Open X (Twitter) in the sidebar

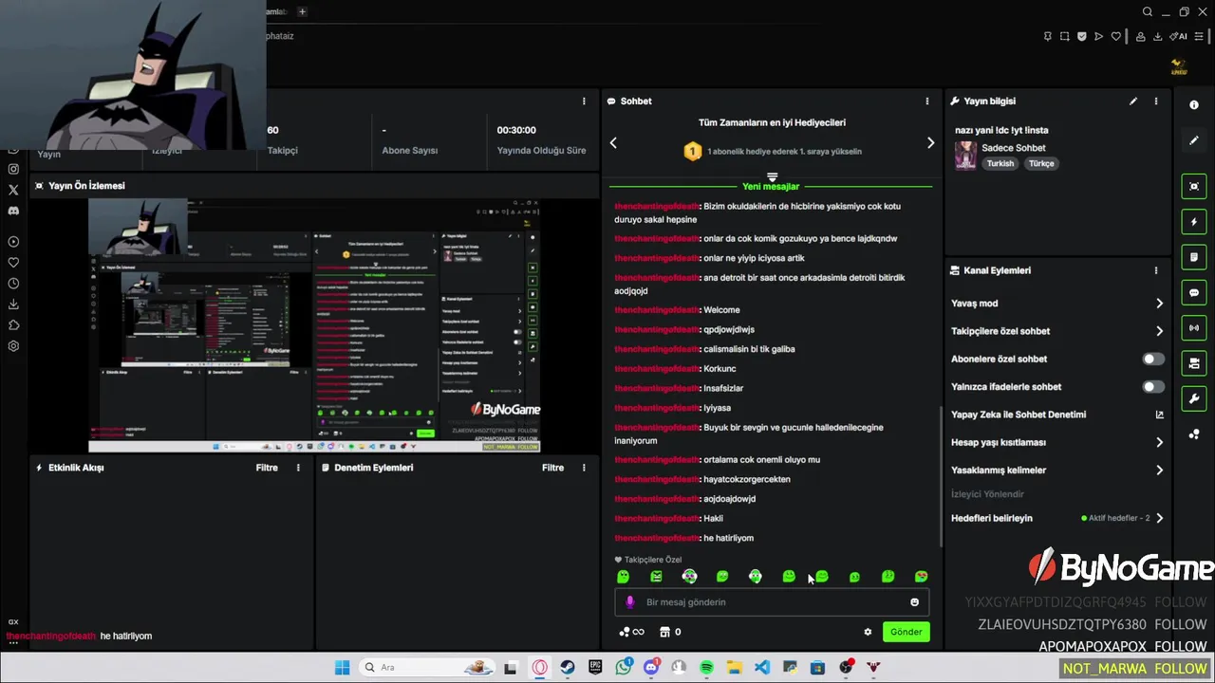click(13, 190)
